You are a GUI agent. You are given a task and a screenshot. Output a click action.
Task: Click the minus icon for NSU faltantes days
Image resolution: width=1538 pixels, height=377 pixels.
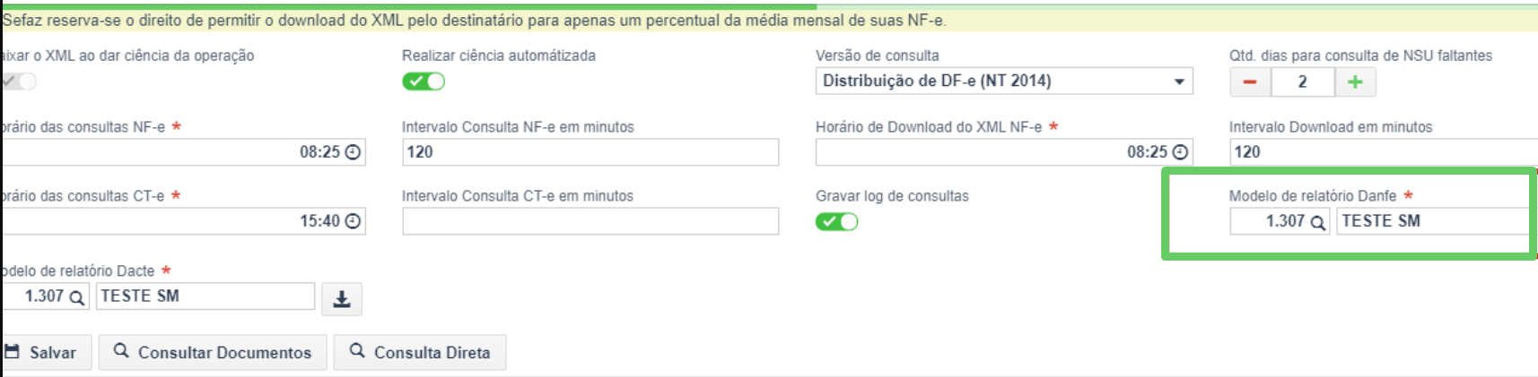coord(1250,81)
